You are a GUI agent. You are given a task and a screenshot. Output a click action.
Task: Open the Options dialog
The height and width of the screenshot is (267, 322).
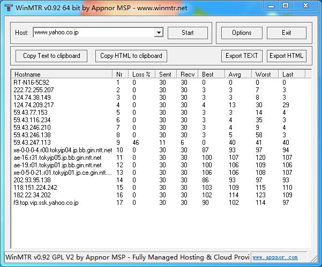point(242,33)
